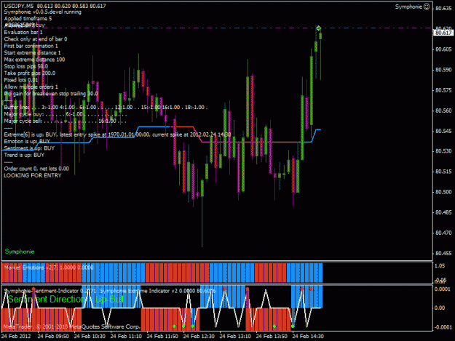
Task: Click the 'Max extreme distance 100' line
Action: click(x=34, y=60)
